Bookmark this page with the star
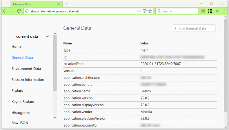229x130 pixels. 150,11
